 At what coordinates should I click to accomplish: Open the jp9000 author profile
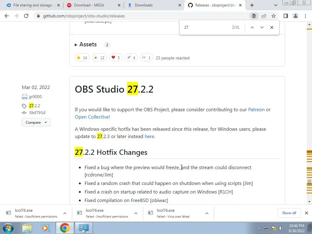(35, 97)
